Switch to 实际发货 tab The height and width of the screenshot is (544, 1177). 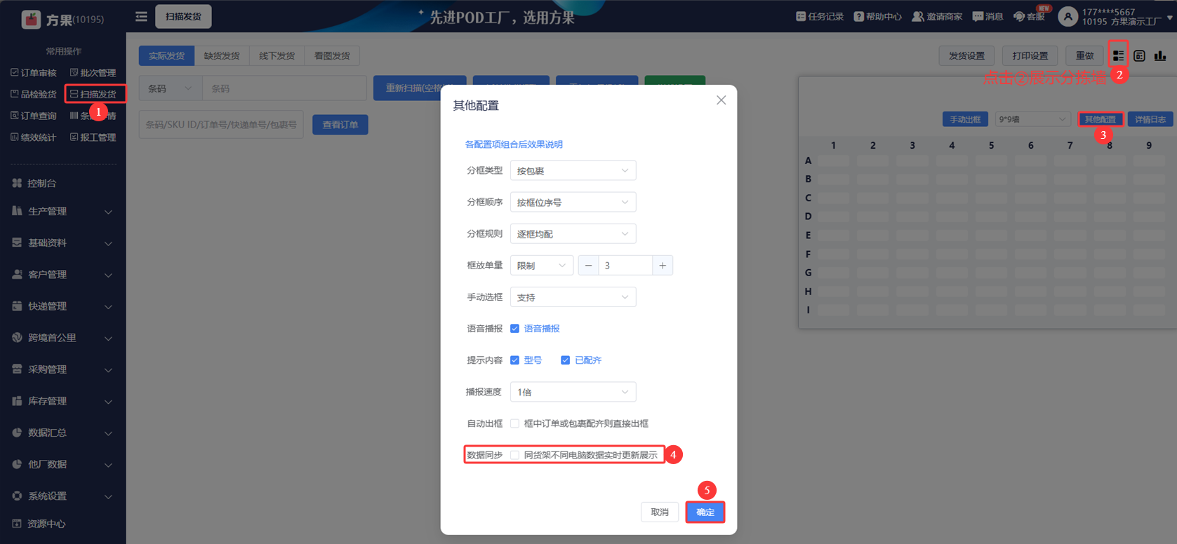[x=166, y=55]
